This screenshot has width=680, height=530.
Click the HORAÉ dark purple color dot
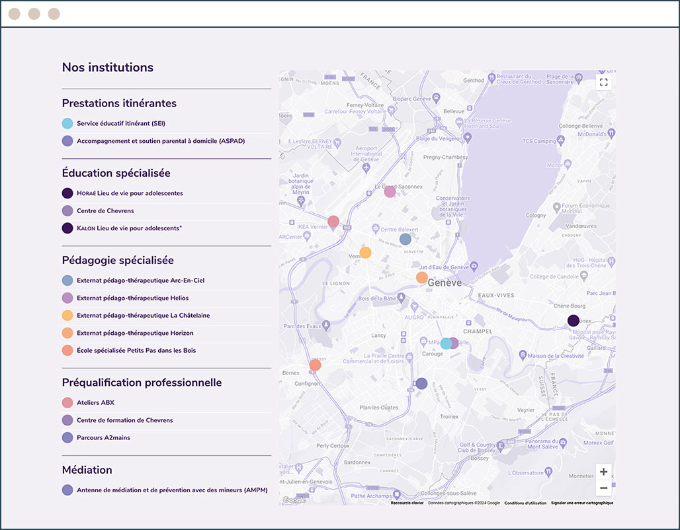click(x=67, y=193)
